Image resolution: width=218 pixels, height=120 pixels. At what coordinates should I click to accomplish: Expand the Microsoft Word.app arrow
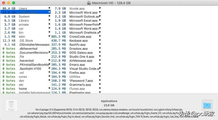coord(100,12)
